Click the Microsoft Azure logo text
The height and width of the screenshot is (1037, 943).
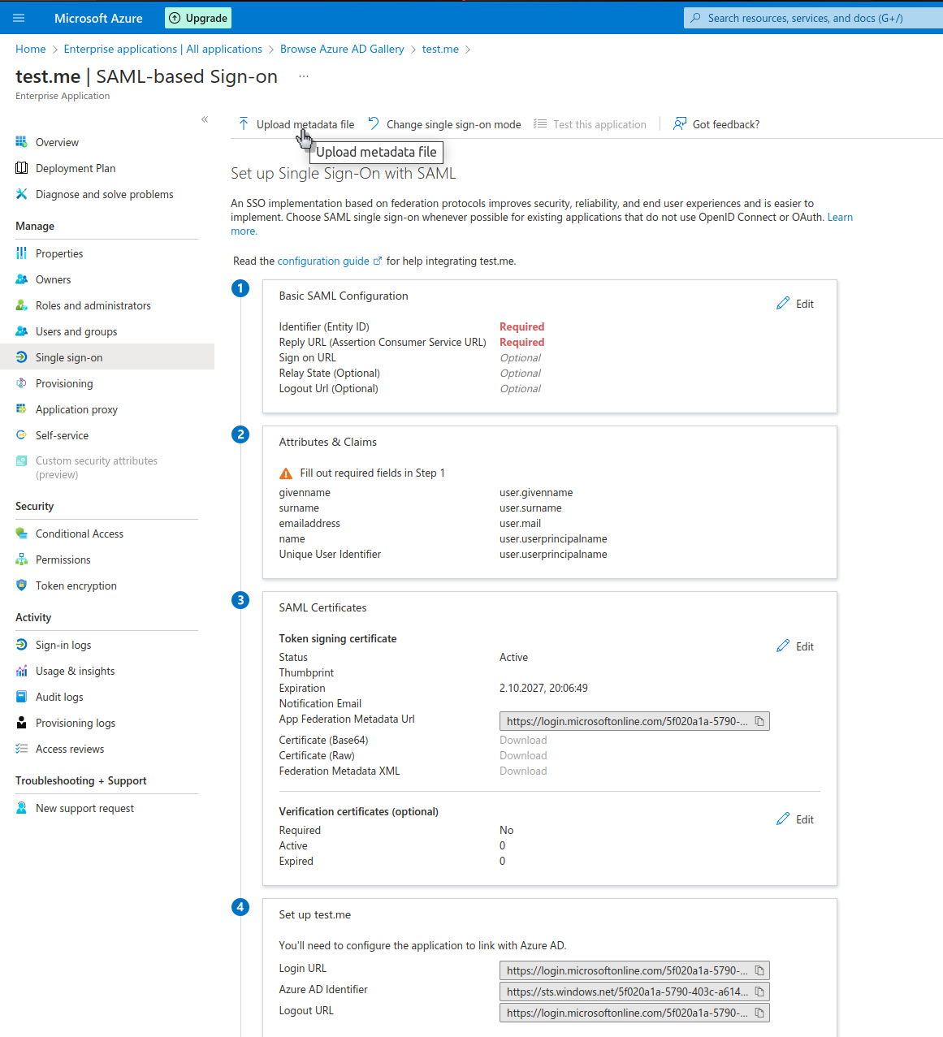point(98,18)
